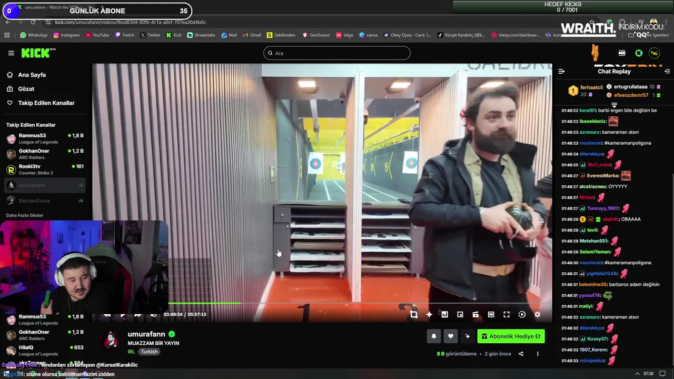Collapse chat with the arrow icon
The image size is (674, 379).
(x=561, y=72)
